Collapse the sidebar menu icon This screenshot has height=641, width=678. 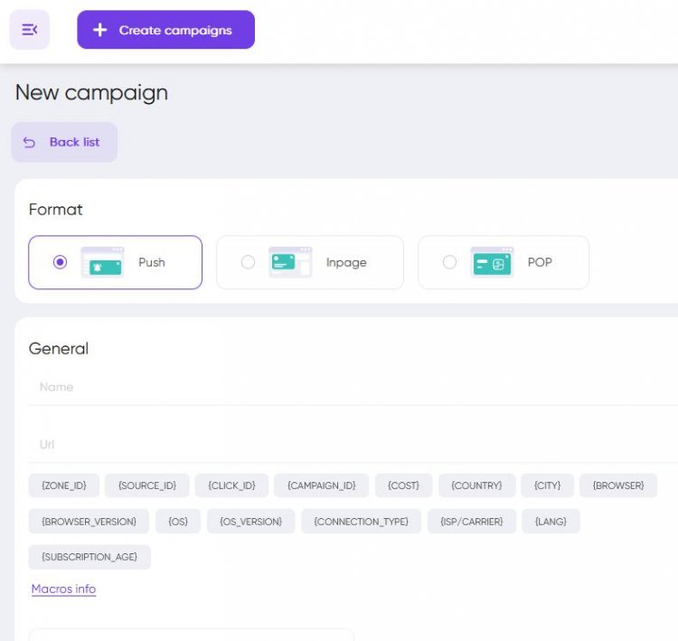pos(30,30)
